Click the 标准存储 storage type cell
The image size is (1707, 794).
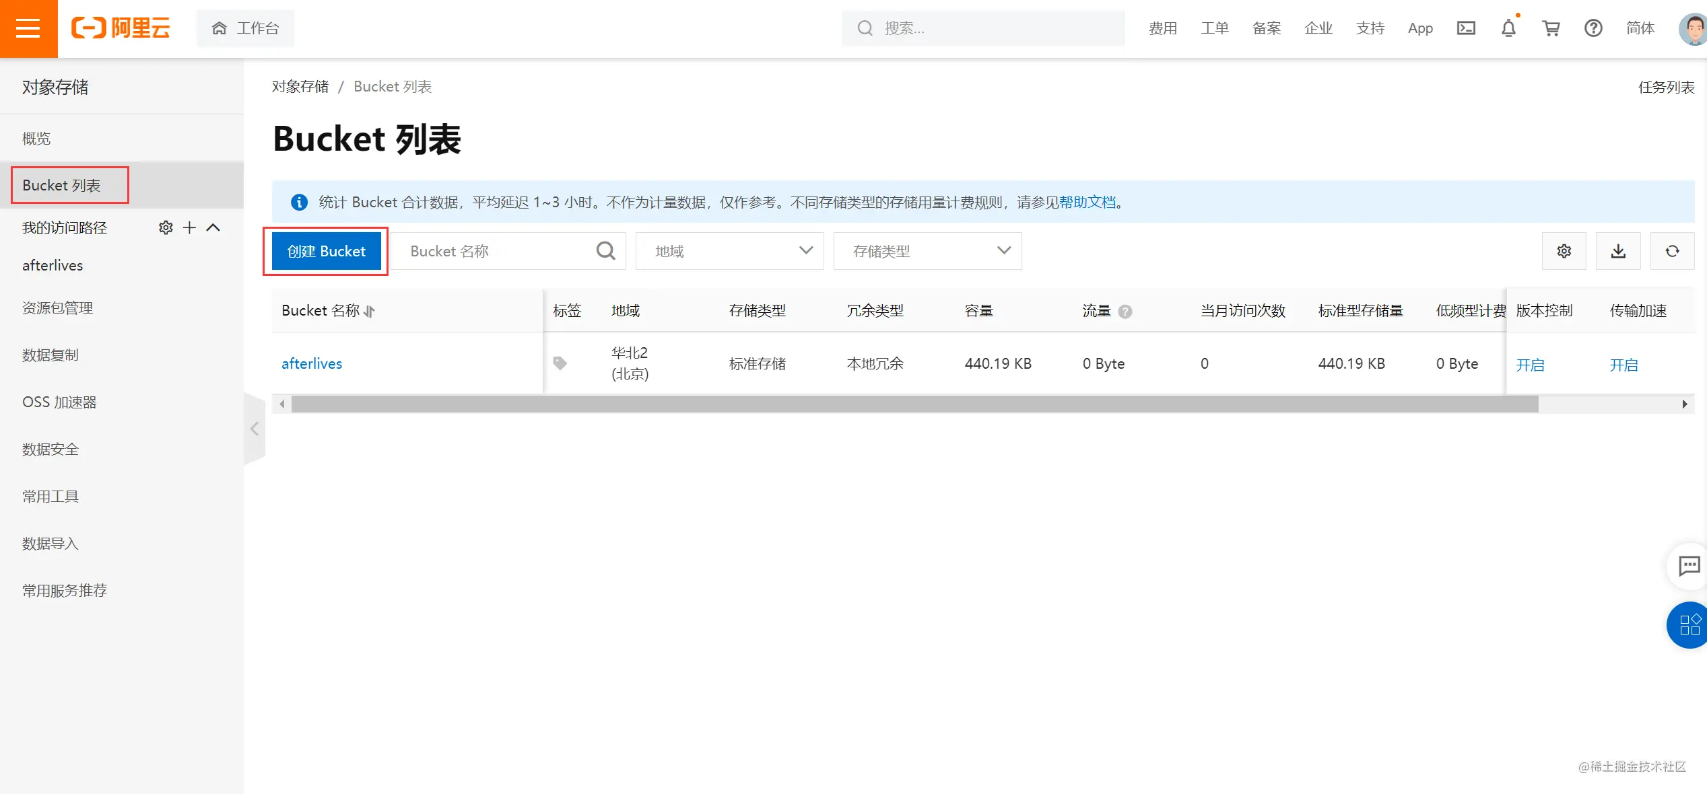758,363
